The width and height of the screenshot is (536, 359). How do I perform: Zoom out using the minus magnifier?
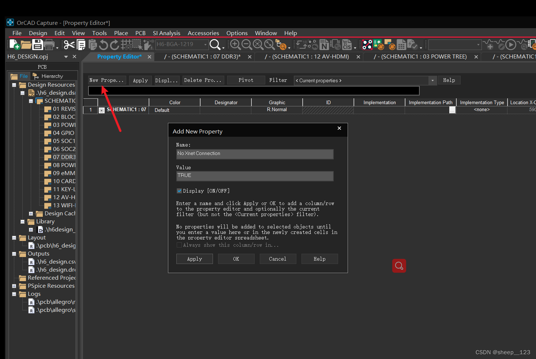pos(247,45)
